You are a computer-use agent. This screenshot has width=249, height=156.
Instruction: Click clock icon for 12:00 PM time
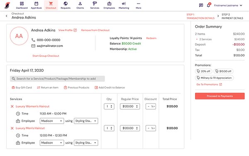coord(18,135)
